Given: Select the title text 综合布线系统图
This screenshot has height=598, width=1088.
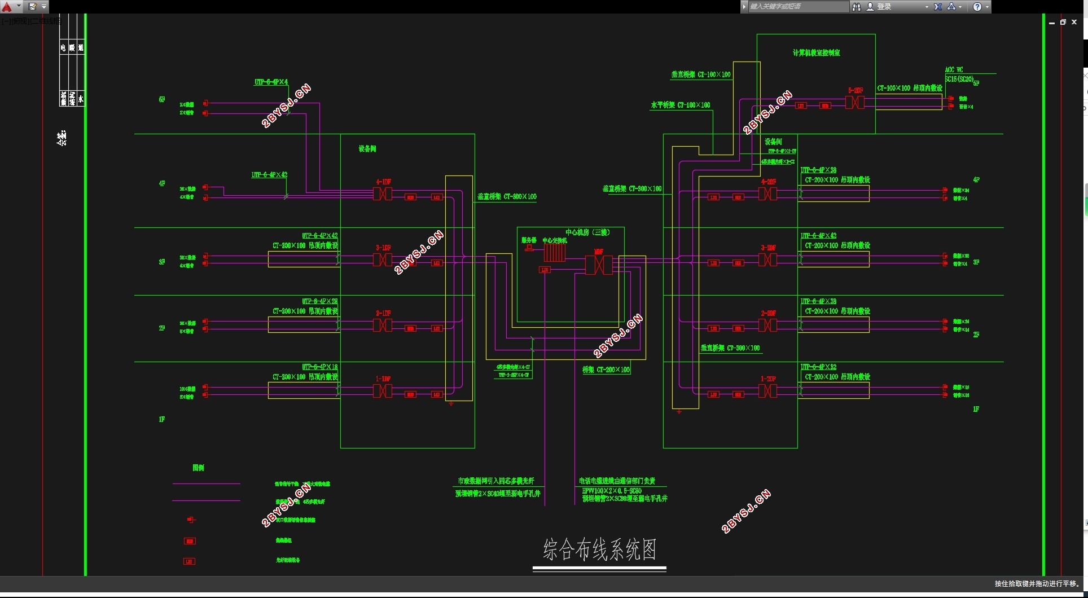Looking at the screenshot, I should [600, 549].
